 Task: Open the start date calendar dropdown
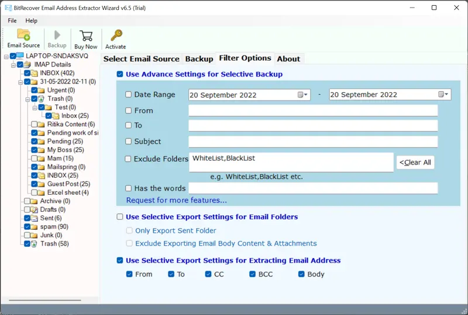click(x=302, y=94)
